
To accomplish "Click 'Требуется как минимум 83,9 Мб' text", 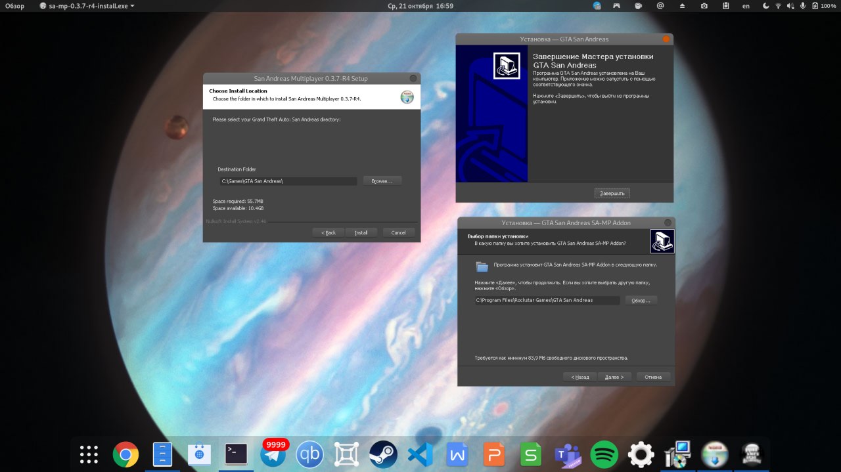I will click(x=551, y=358).
